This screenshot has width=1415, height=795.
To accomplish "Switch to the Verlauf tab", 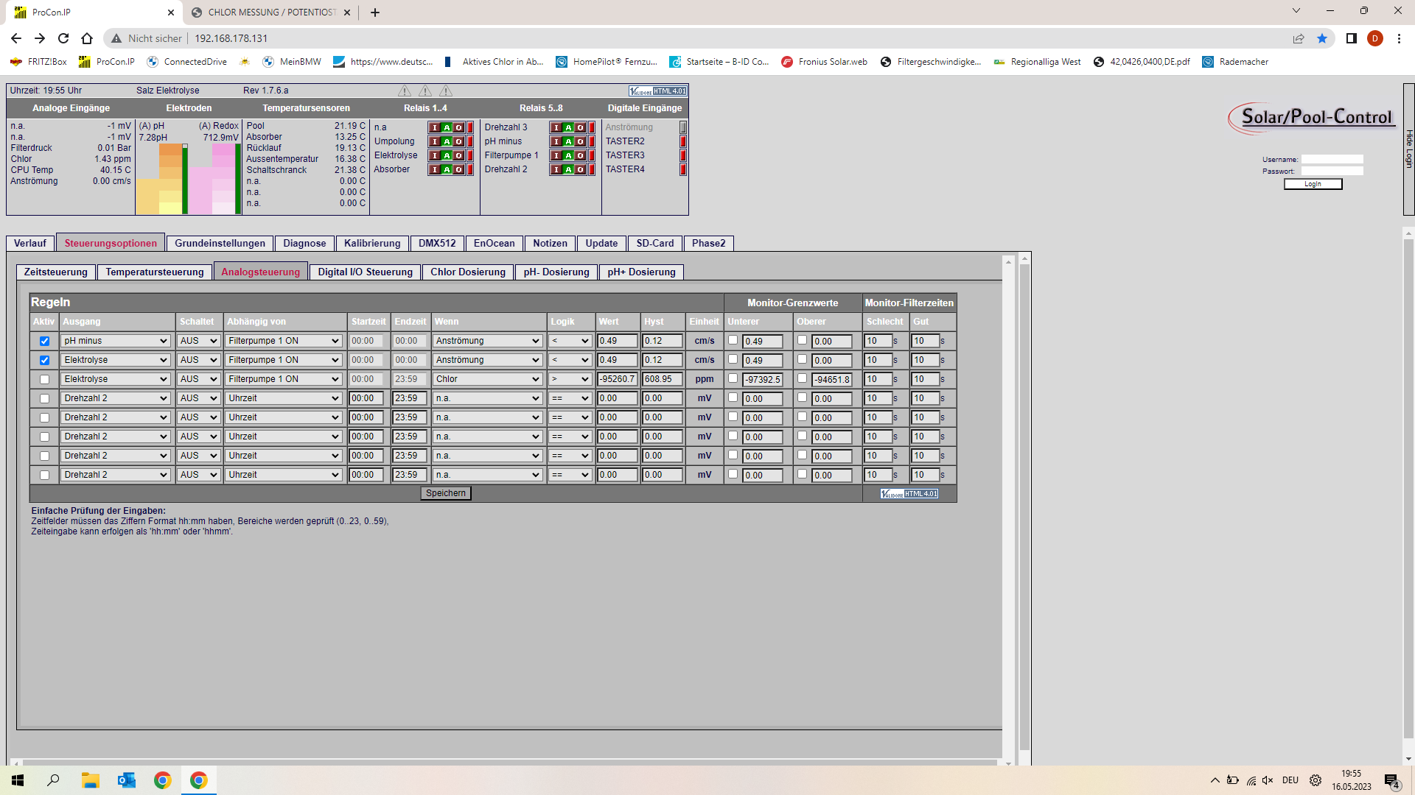I will (30, 244).
